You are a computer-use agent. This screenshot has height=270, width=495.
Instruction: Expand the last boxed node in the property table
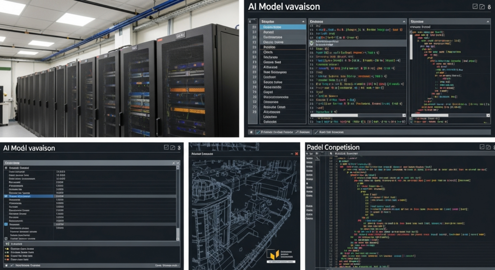6,239
